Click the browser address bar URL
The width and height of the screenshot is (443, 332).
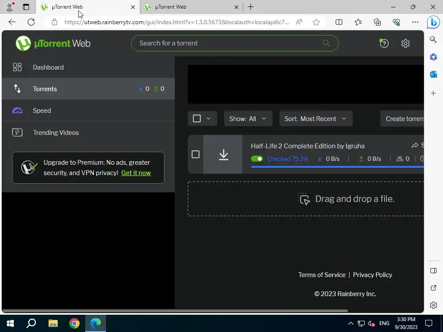tap(177, 22)
